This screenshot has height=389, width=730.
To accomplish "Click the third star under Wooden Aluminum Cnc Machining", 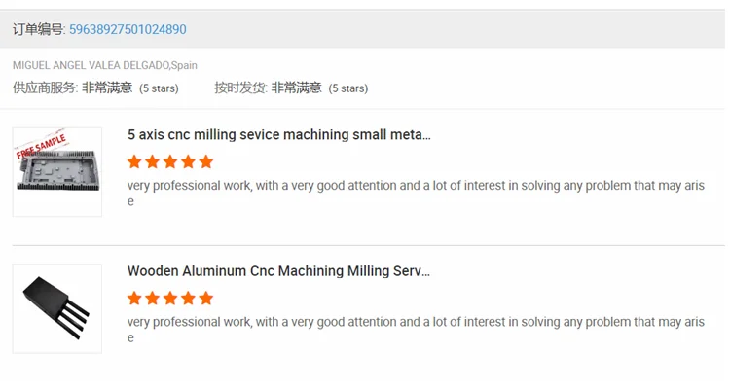I will tap(170, 298).
